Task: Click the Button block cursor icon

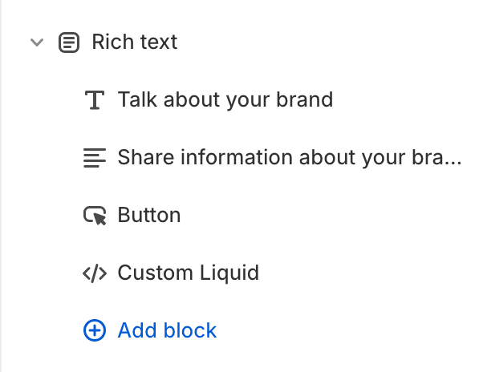Action: (95, 216)
